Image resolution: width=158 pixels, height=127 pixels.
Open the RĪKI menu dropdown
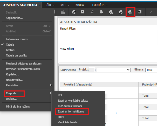coord(50,5)
